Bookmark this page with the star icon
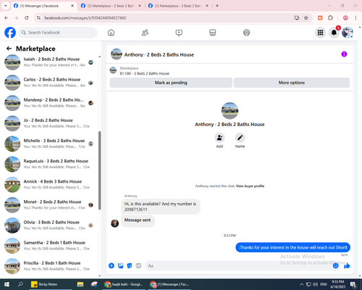 coord(306,17)
